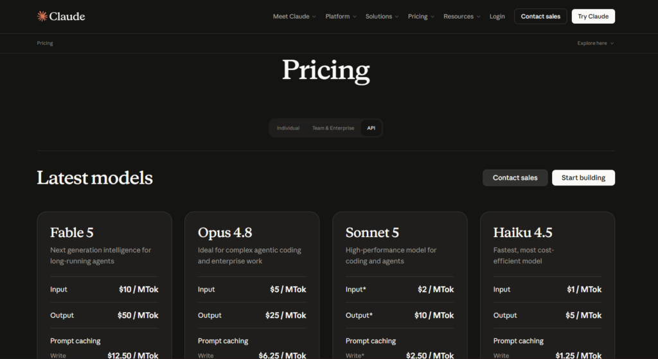Click Opus 4.8 write price $6.25 / MTok
The height and width of the screenshot is (359, 658).
point(283,355)
